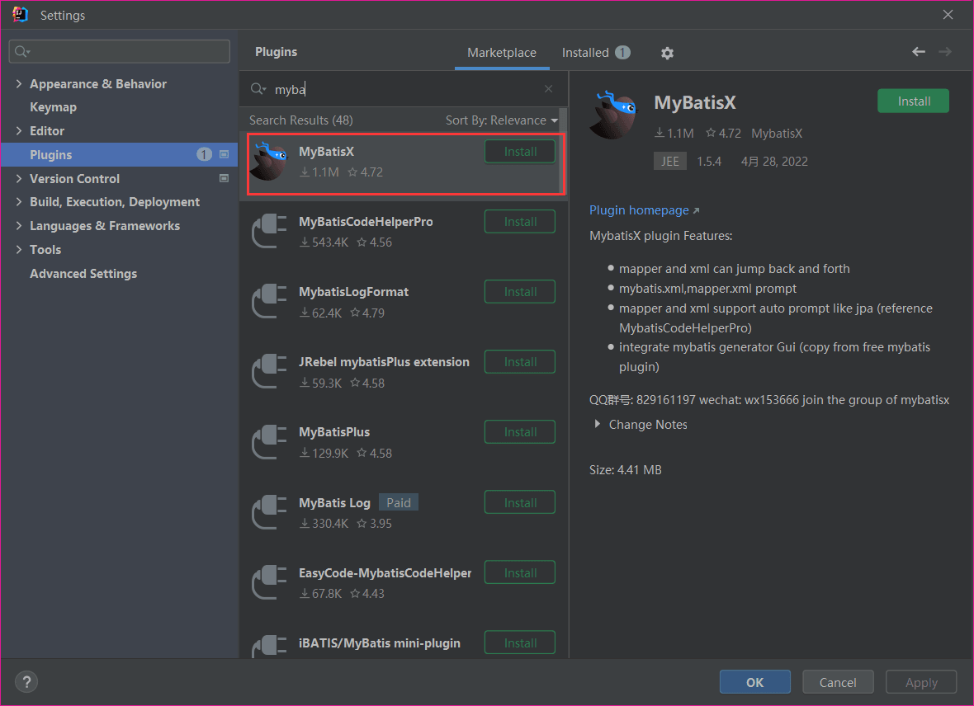Screen dimensions: 974x706
Task: Expand the Editor settings node
Action: point(19,130)
